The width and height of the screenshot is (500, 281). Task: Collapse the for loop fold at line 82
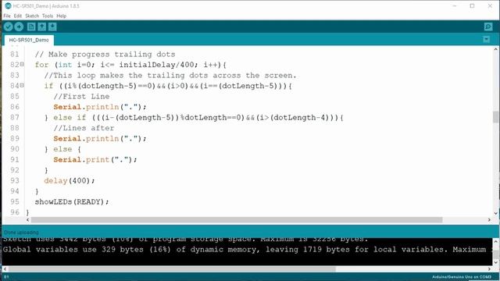pos(22,64)
